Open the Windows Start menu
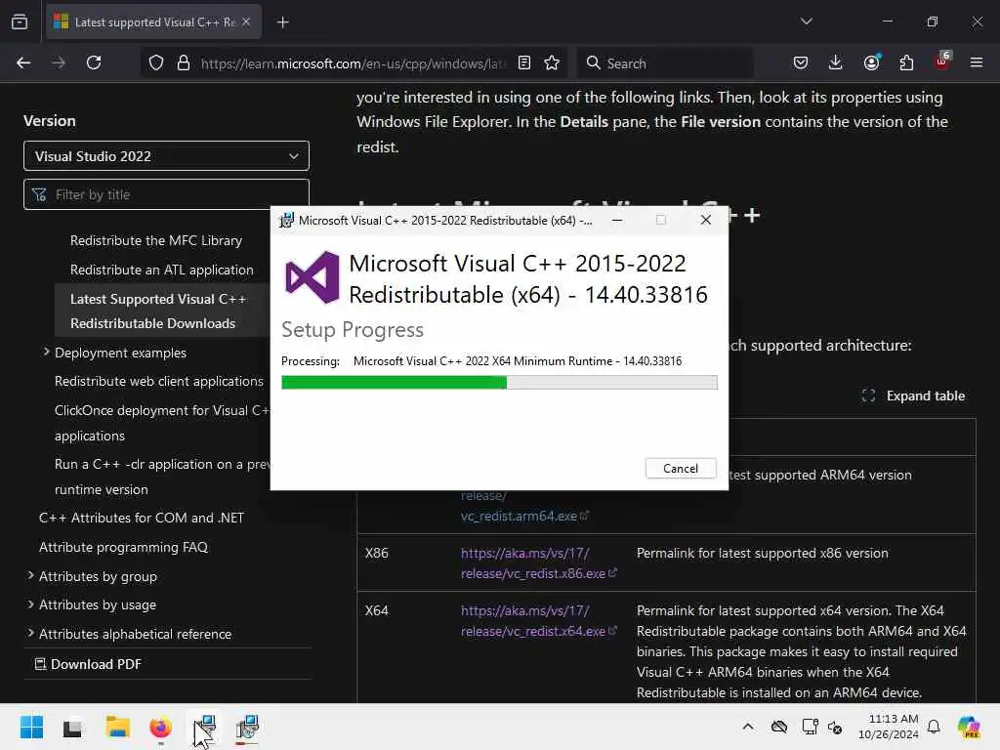 [31, 727]
